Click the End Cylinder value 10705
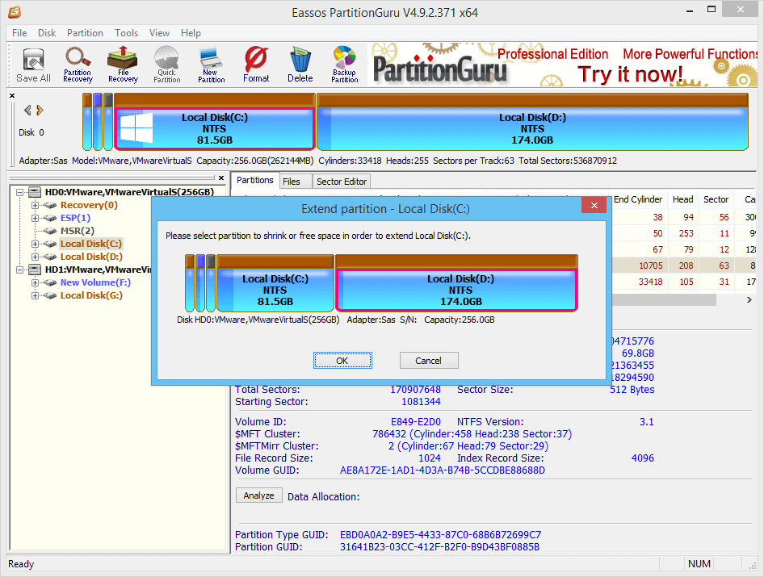This screenshot has width=764, height=577. [650, 266]
